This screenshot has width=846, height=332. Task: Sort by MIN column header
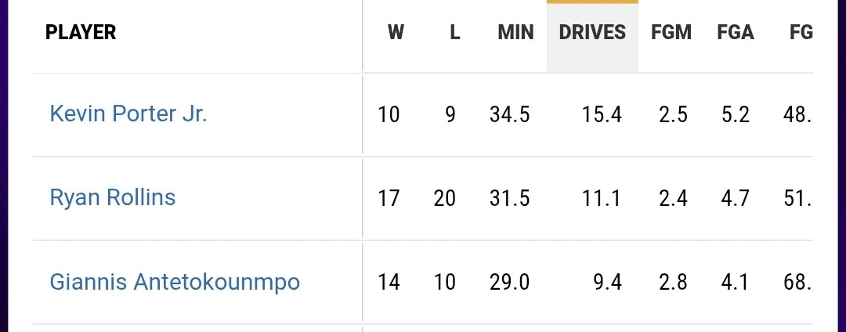tap(515, 32)
